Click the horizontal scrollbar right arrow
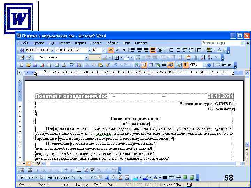Image resolution: width=251 pixels, height=188 pixels. [x=242, y=163]
